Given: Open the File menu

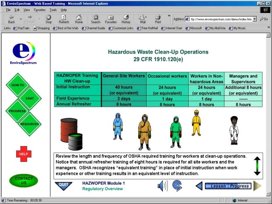Looking at the screenshot, I should point(8,10).
